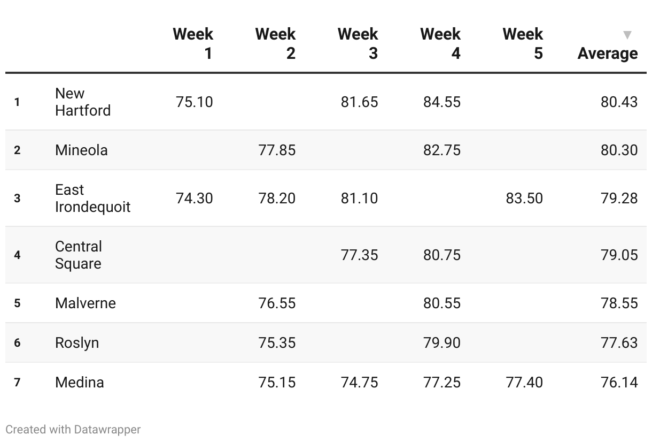Viewport: 652px width, 442px height.
Task: Click the Central Square team name
Action: click(x=78, y=255)
